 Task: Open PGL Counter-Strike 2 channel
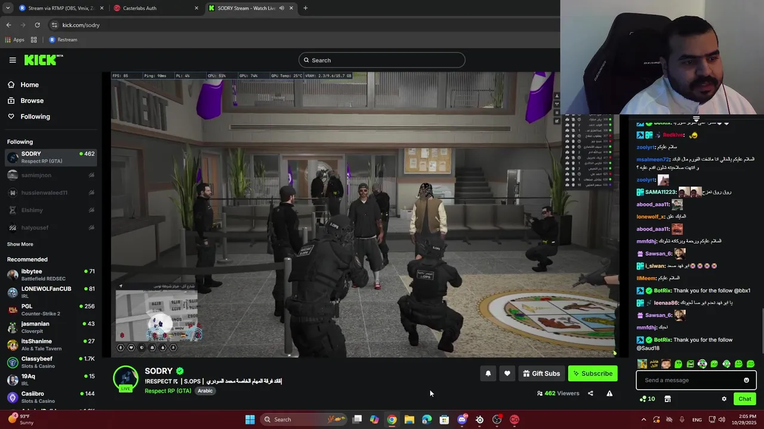point(51,310)
